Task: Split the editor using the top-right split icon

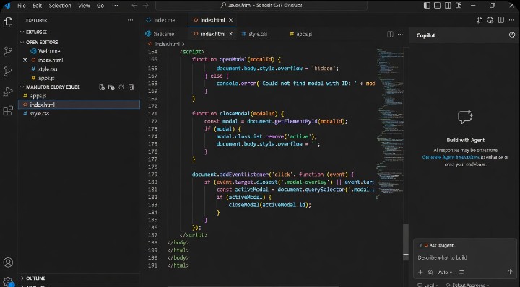Action: click(x=501, y=20)
